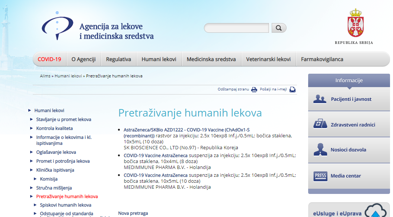Select Kontrola kvaliteta in the sidebar
The image size is (393, 217).
tap(54, 128)
